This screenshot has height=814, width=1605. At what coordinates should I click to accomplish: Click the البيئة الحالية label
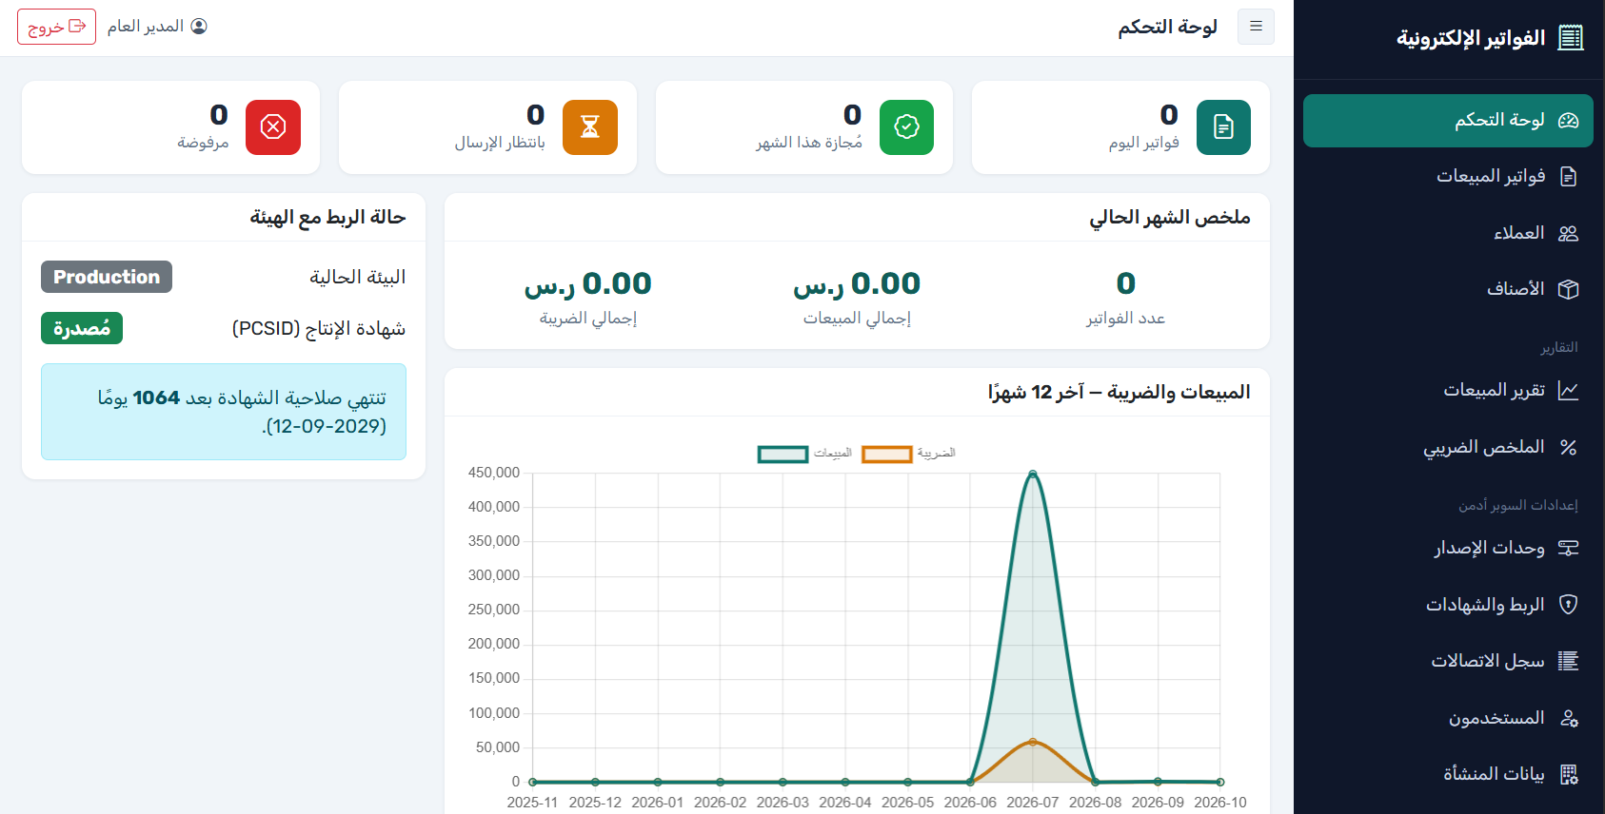coord(358,277)
